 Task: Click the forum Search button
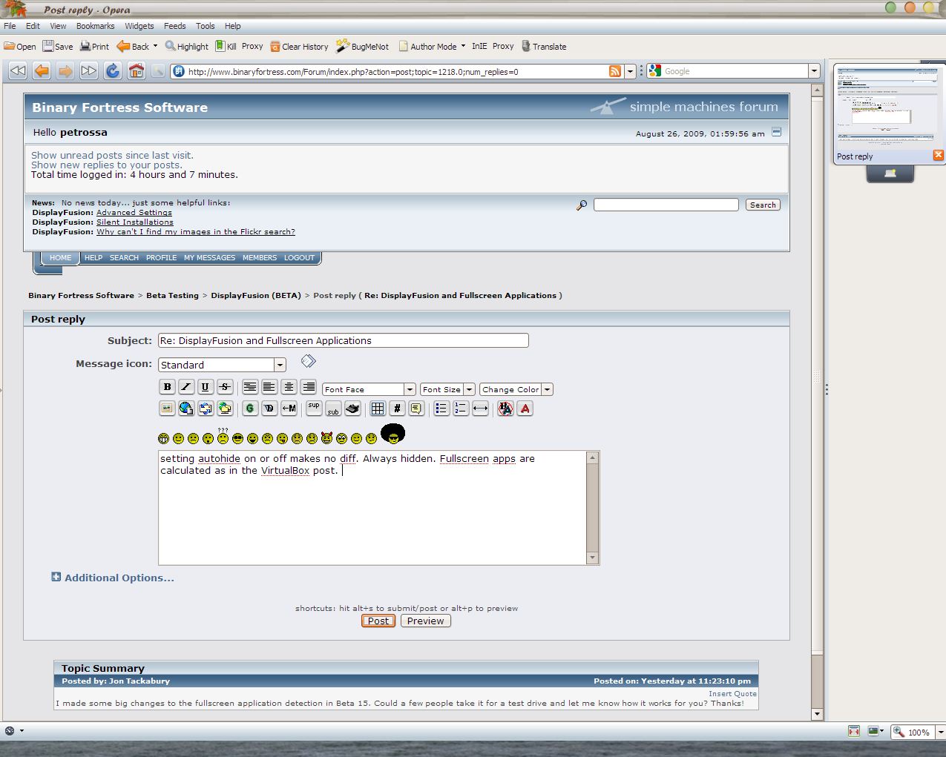[x=763, y=205]
